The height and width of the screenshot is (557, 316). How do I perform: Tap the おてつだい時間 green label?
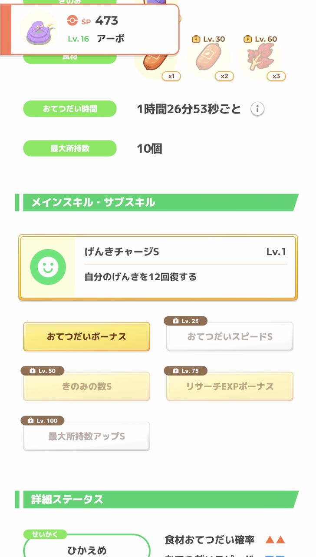tap(70, 109)
